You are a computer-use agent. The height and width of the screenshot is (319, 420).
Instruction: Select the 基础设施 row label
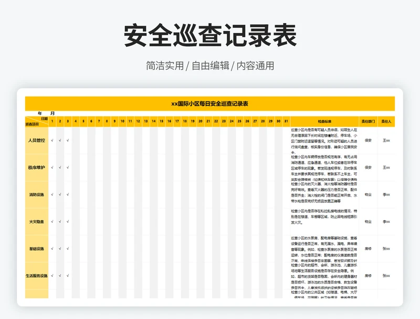37,249
